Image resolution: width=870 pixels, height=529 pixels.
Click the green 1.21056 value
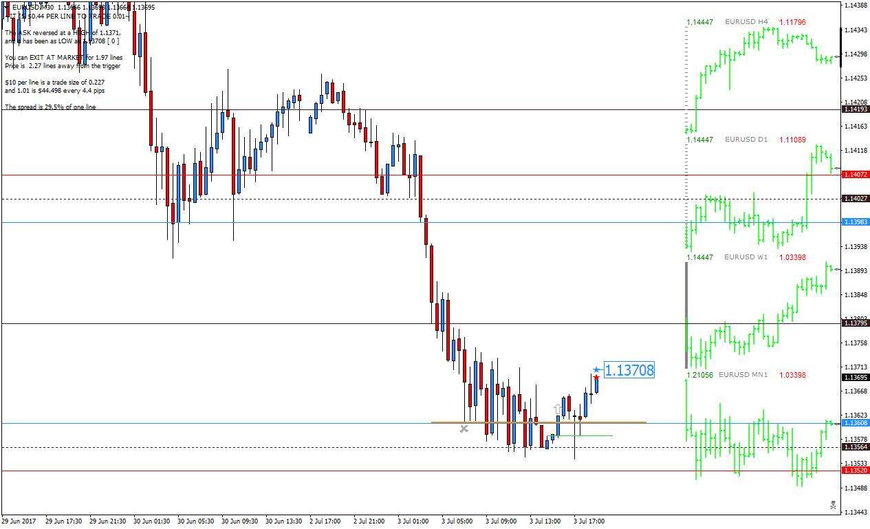(x=699, y=375)
